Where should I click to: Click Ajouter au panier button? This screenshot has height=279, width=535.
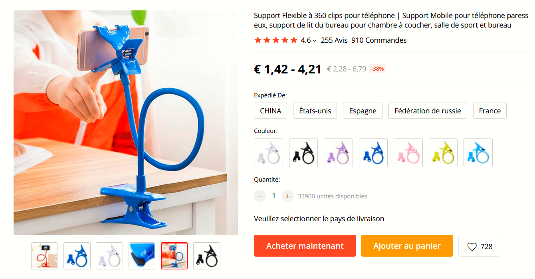(x=407, y=246)
